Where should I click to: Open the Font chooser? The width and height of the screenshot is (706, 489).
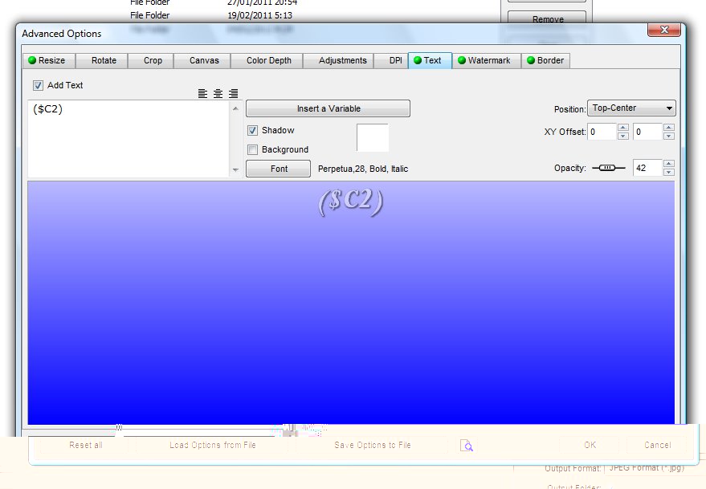[278, 169]
